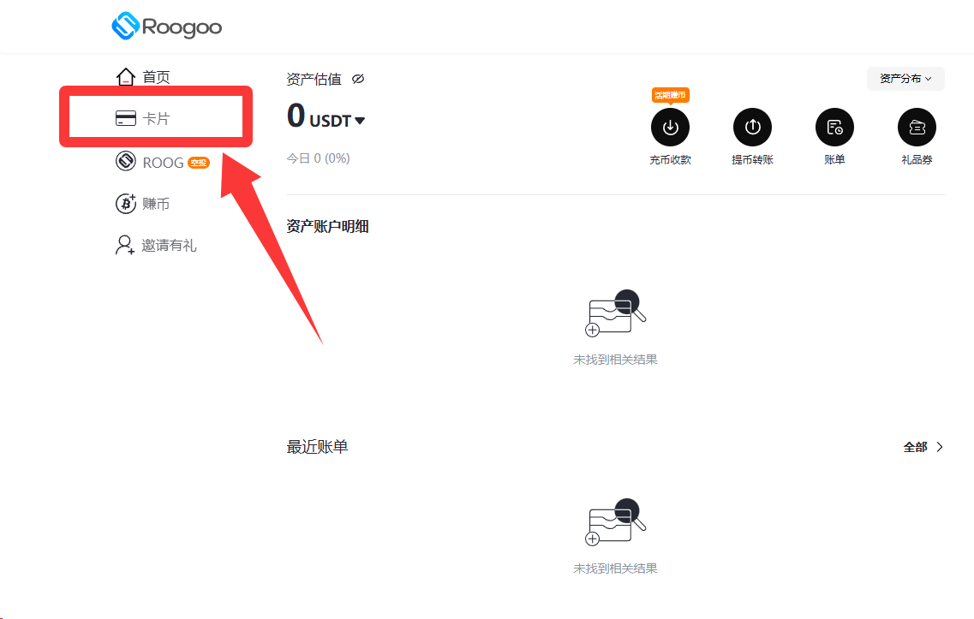Click the Roogoo logo
The image size is (974, 619).
tap(166, 26)
